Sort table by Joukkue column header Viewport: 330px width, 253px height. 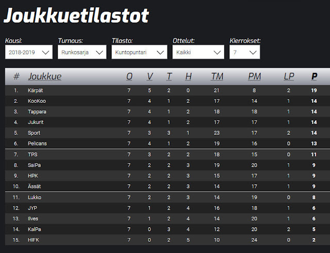click(45, 76)
